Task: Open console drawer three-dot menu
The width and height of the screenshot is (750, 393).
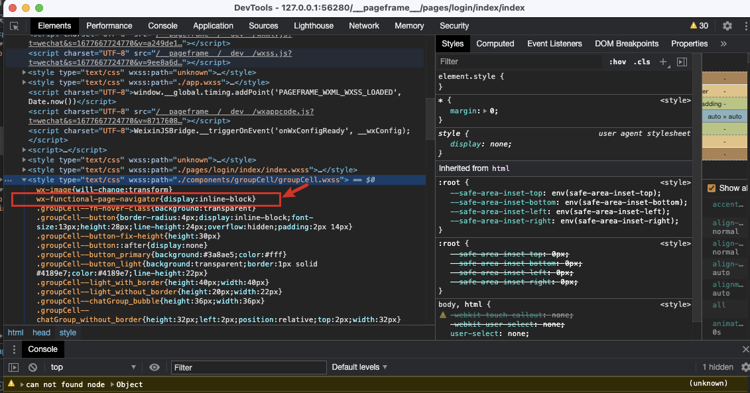Action: pyautogui.click(x=14, y=349)
